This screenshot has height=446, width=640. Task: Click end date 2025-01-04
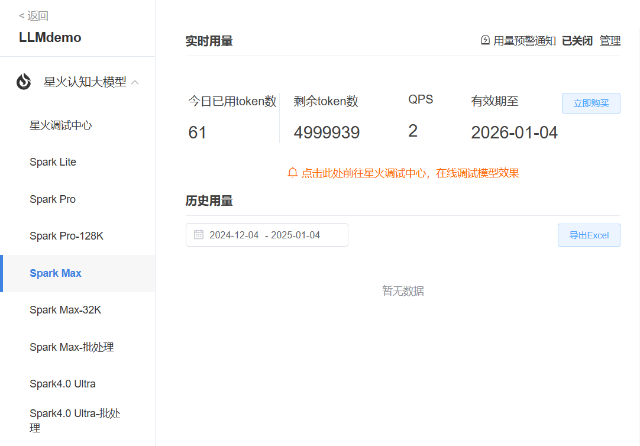click(296, 235)
